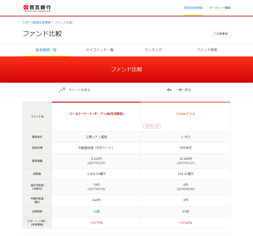Click the 基準価額 row header

coord(37,161)
